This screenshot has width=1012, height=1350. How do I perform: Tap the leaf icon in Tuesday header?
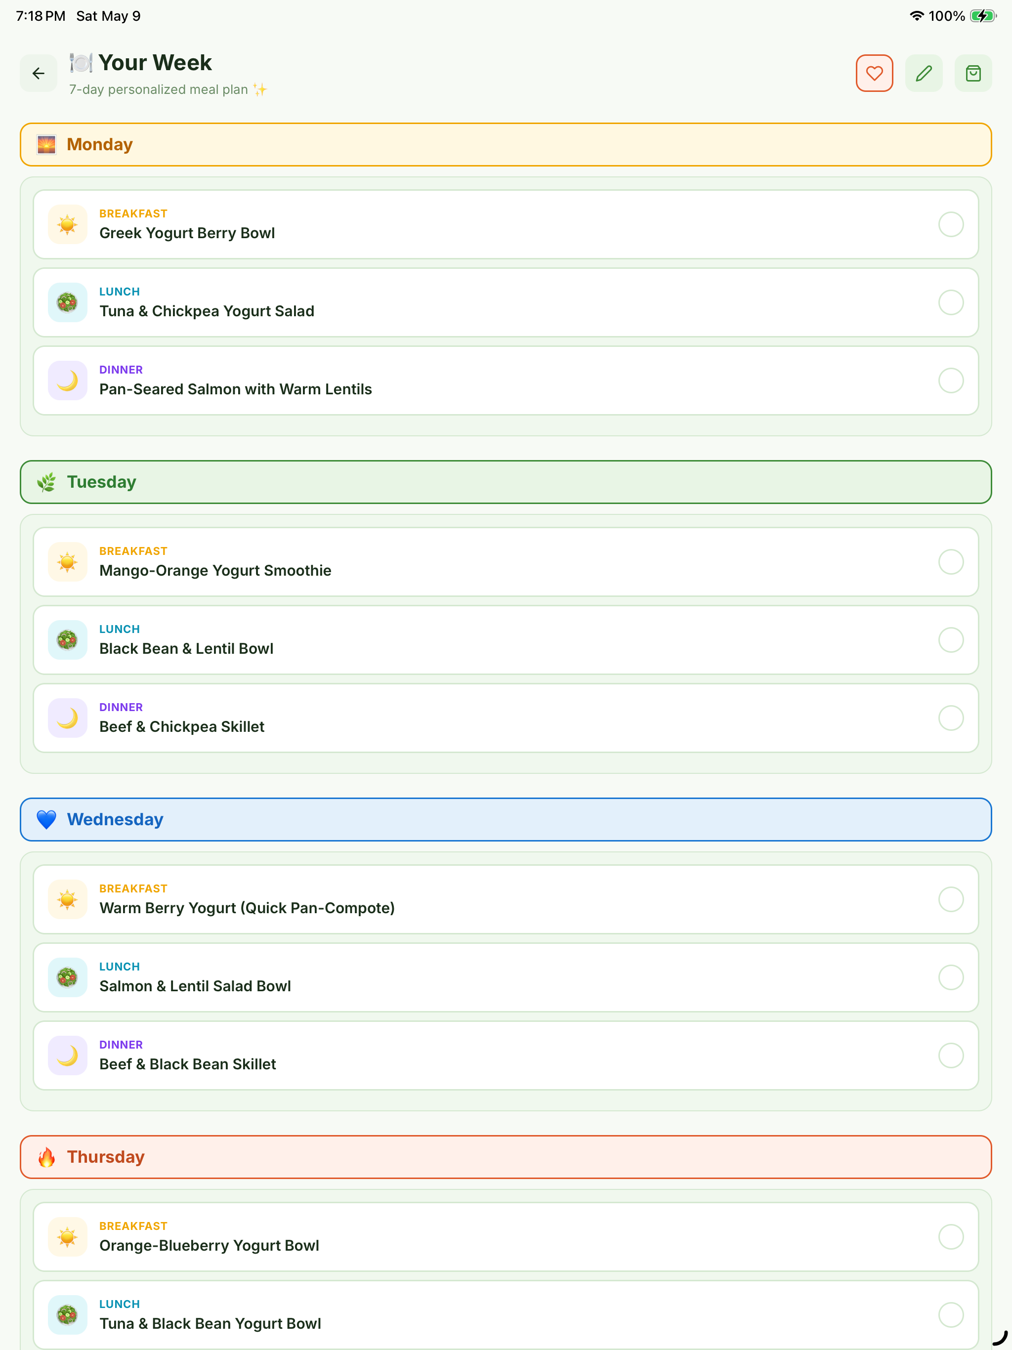tap(46, 482)
